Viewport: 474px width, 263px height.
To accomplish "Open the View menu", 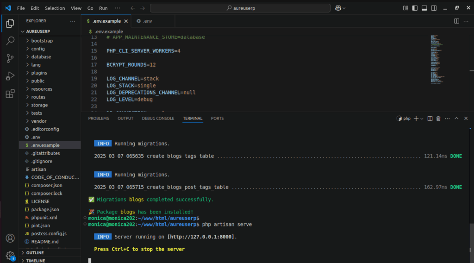I will point(76,8).
